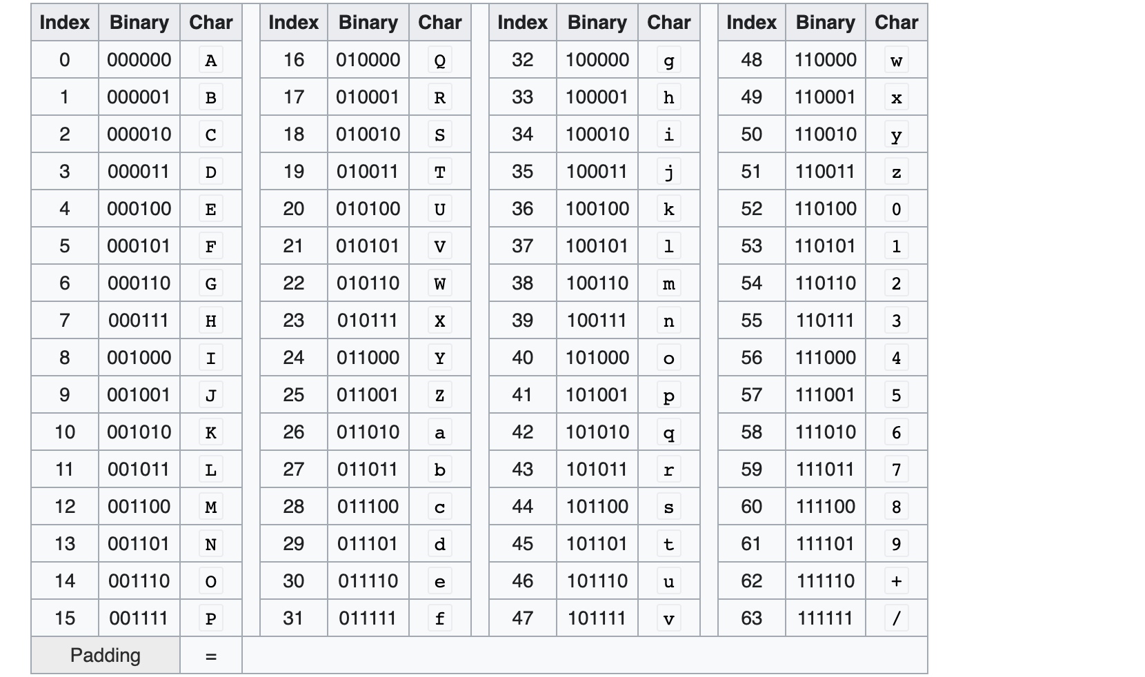1145x677 pixels.
Task: Click binary value 010000
Action: [x=368, y=60]
